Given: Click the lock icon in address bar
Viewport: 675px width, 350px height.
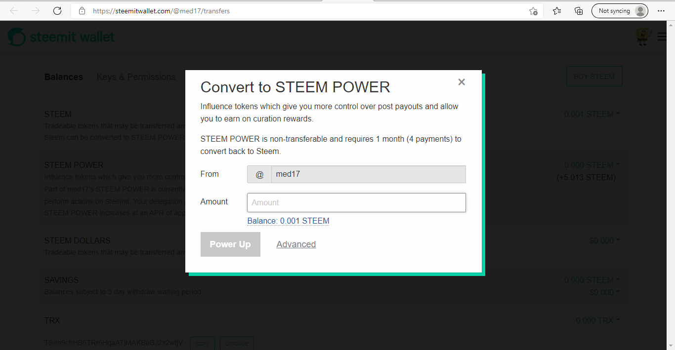Looking at the screenshot, I should tap(82, 11).
